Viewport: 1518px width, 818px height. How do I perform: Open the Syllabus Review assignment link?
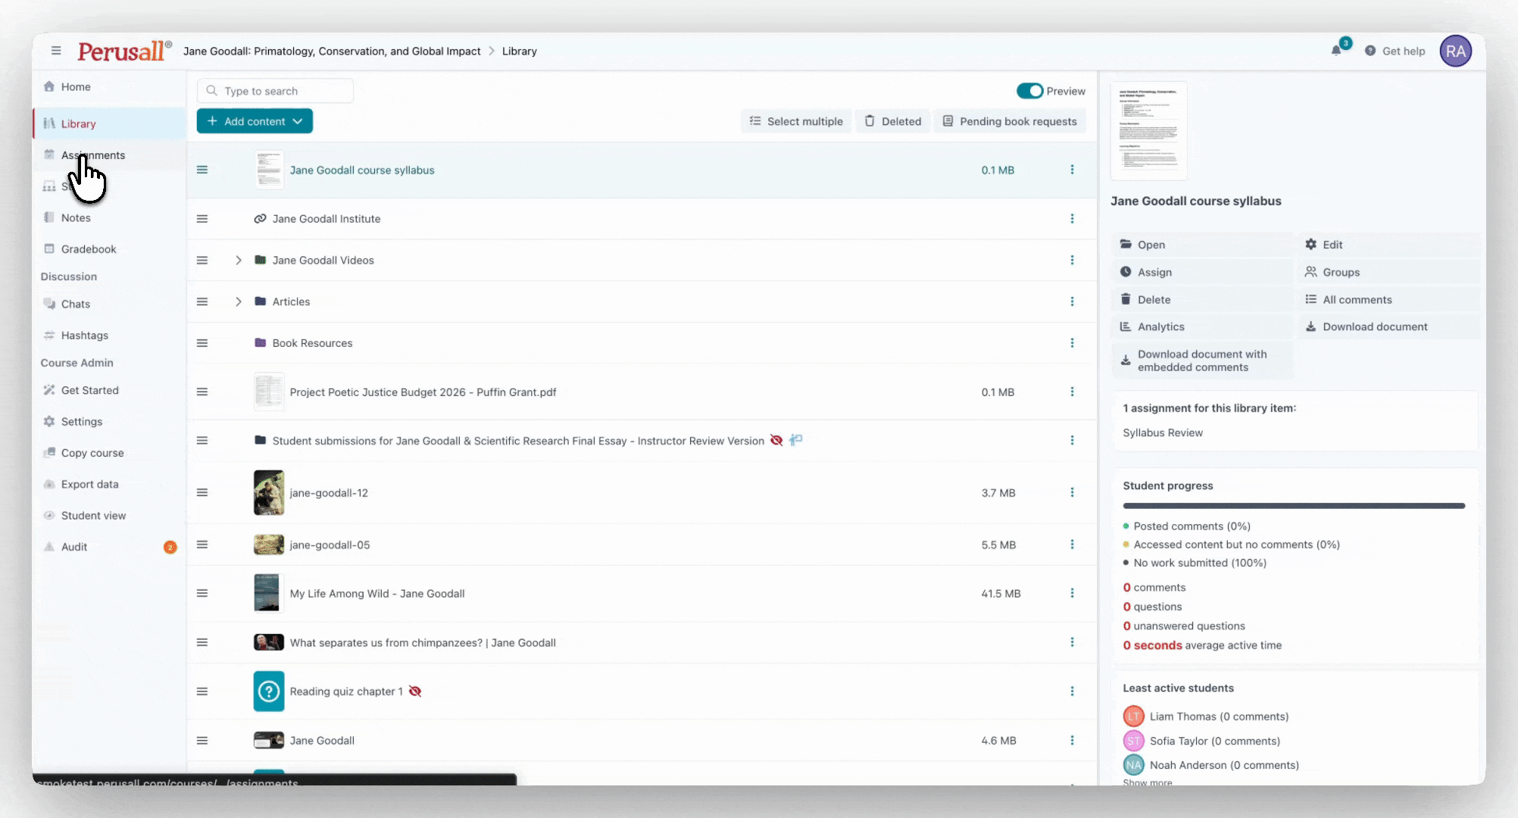[1162, 433]
